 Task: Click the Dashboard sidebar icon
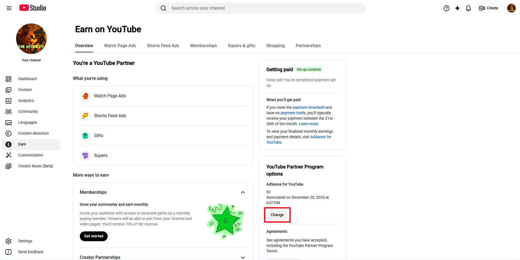coord(8,79)
